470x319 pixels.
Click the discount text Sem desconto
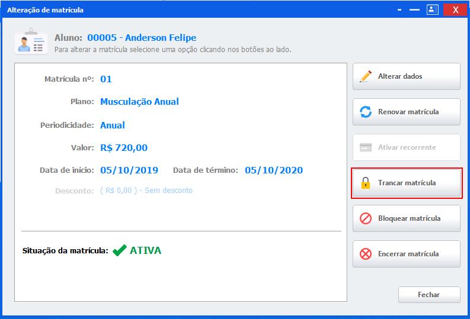(x=168, y=191)
